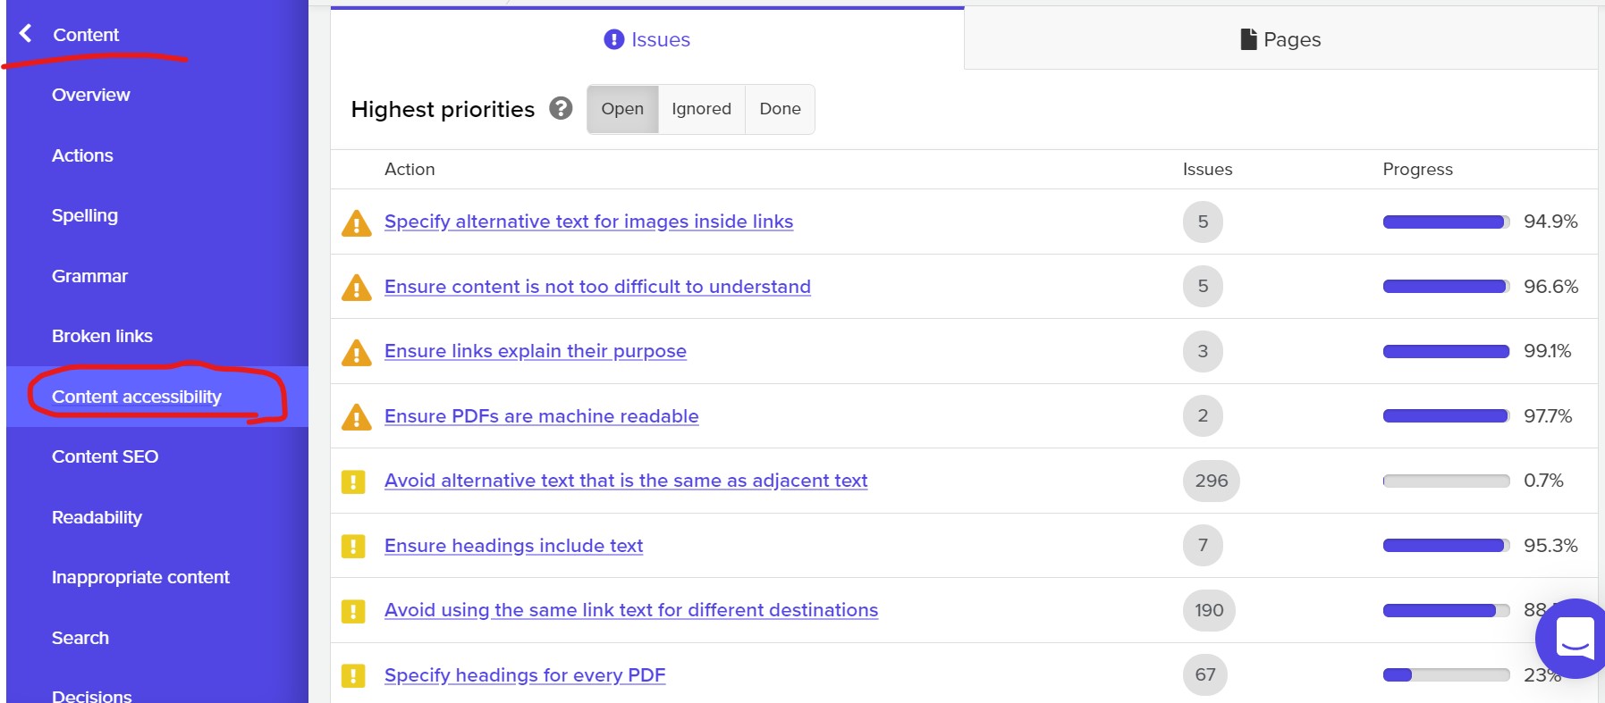This screenshot has height=703, width=1605.
Task: Click the 94.9% progress bar
Action: pyautogui.click(x=1446, y=222)
